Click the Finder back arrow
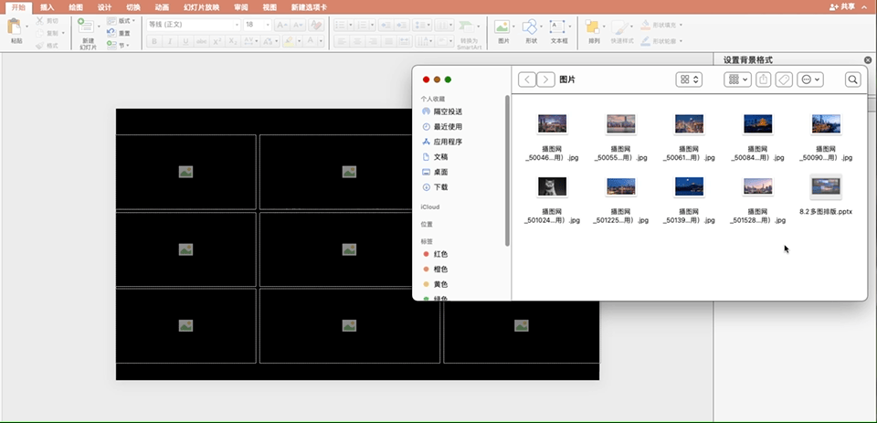877x423 pixels. pyautogui.click(x=527, y=79)
